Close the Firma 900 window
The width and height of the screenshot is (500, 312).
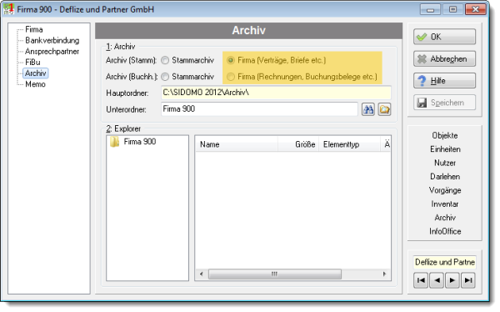[475, 9]
